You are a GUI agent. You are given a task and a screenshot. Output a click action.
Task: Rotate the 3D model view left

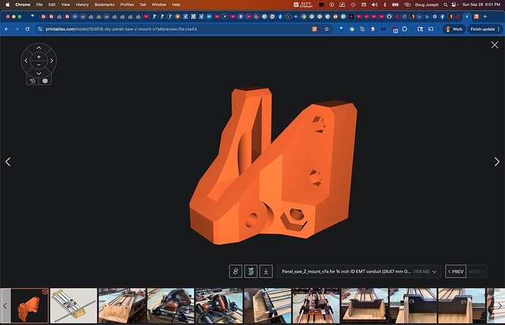click(26, 61)
